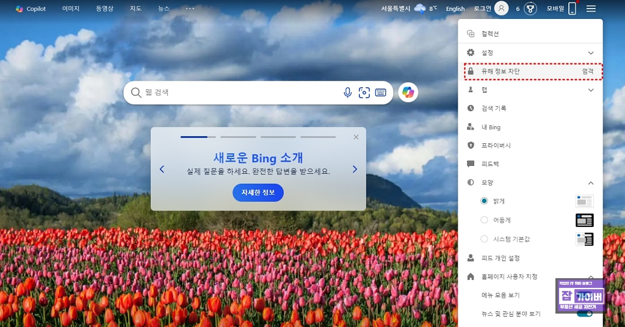
Task: Click the 피드 개인 설정 person icon
Action: tap(471, 257)
